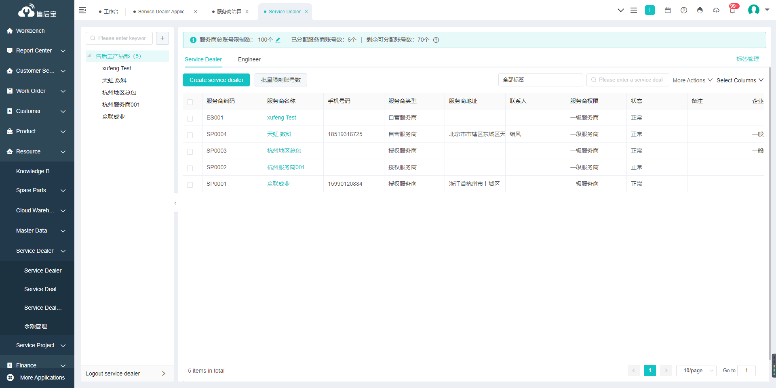The width and height of the screenshot is (776, 388).
Task: Check the SP0002 row checkbox
Action: click(x=190, y=168)
